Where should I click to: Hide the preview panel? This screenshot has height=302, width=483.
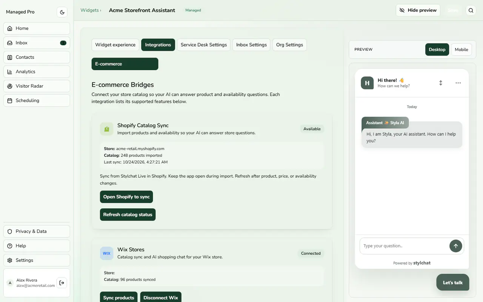coord(418,10)
